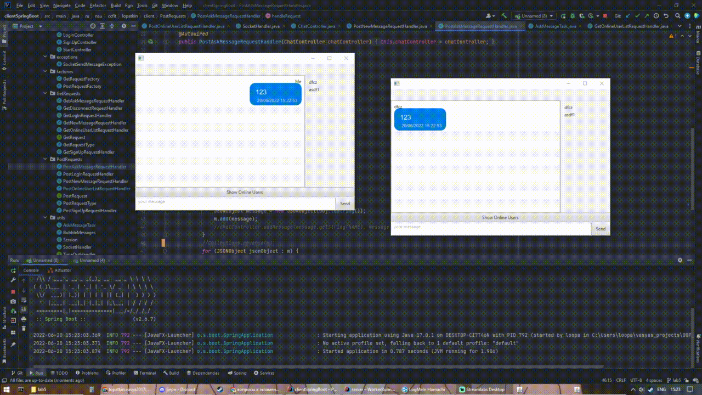Collapse the GetRequests package folder
The image size is (702, 395).
[46, 93]
